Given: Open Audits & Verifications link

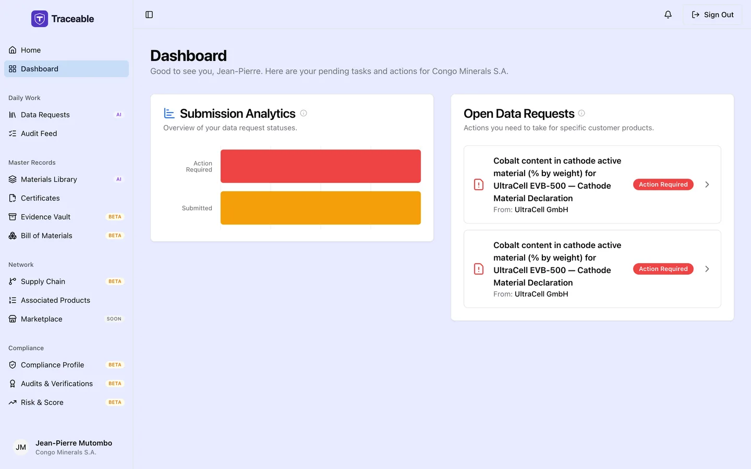Looking at the screenshot, I should tap(66, 384).
